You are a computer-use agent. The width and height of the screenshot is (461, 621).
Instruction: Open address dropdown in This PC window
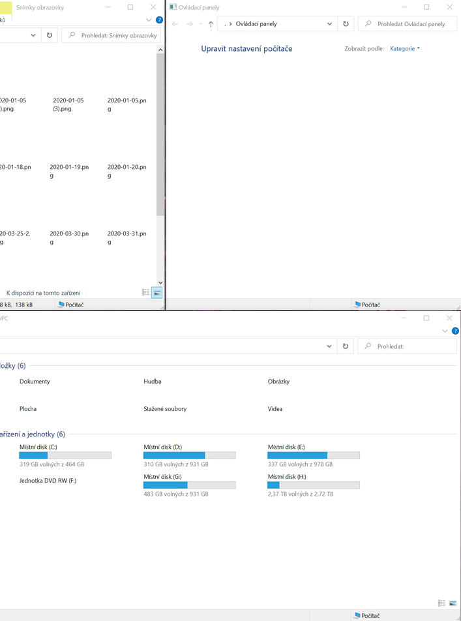click(329, 346)
